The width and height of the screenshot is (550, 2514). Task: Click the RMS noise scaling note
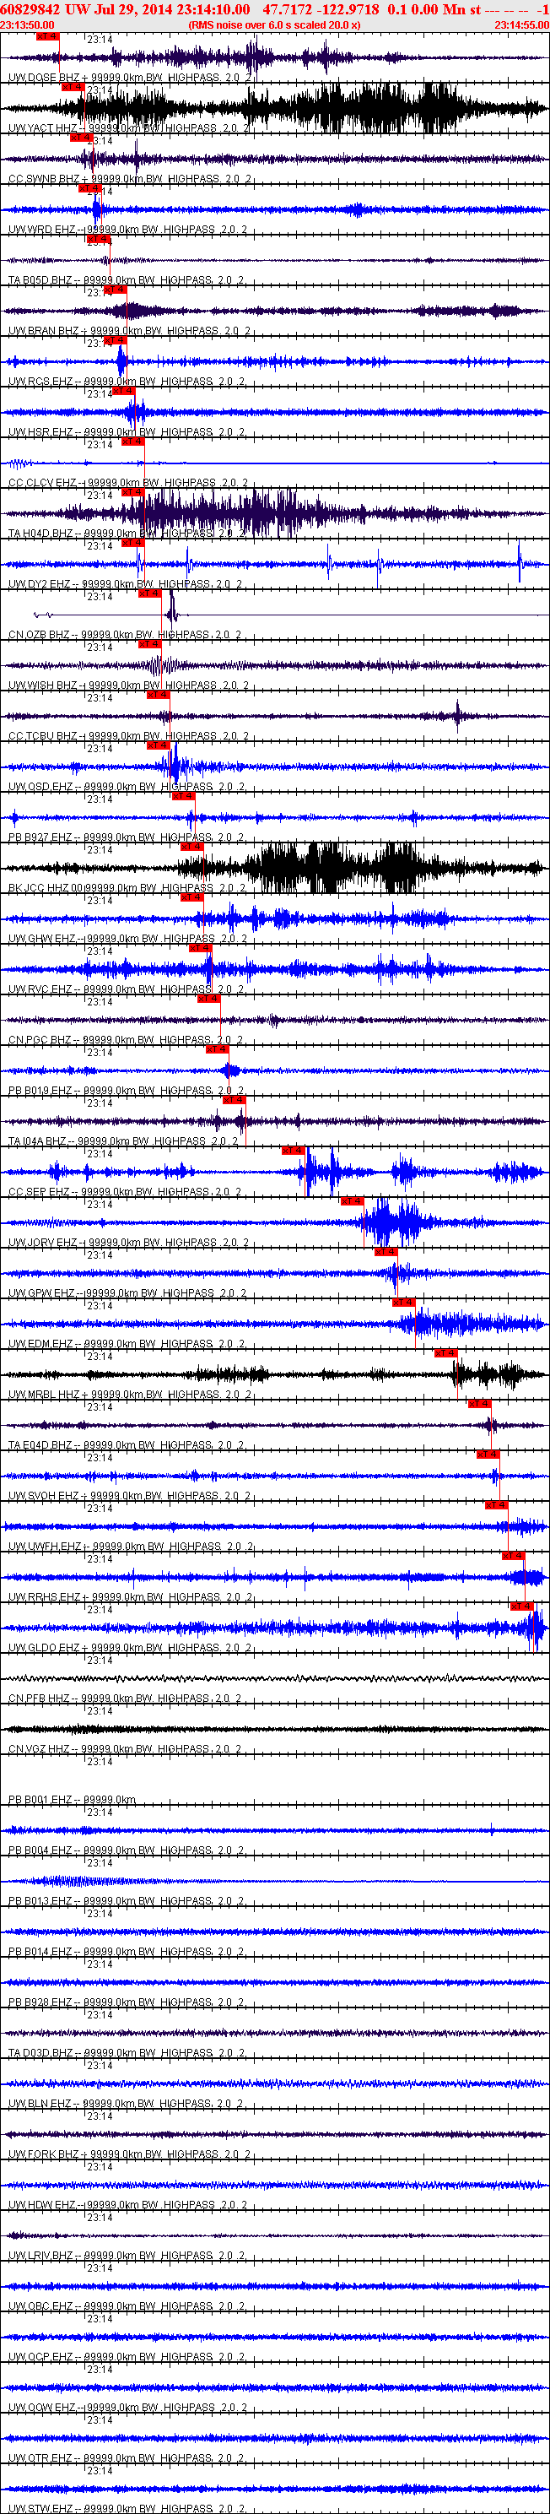pos(274,24)
